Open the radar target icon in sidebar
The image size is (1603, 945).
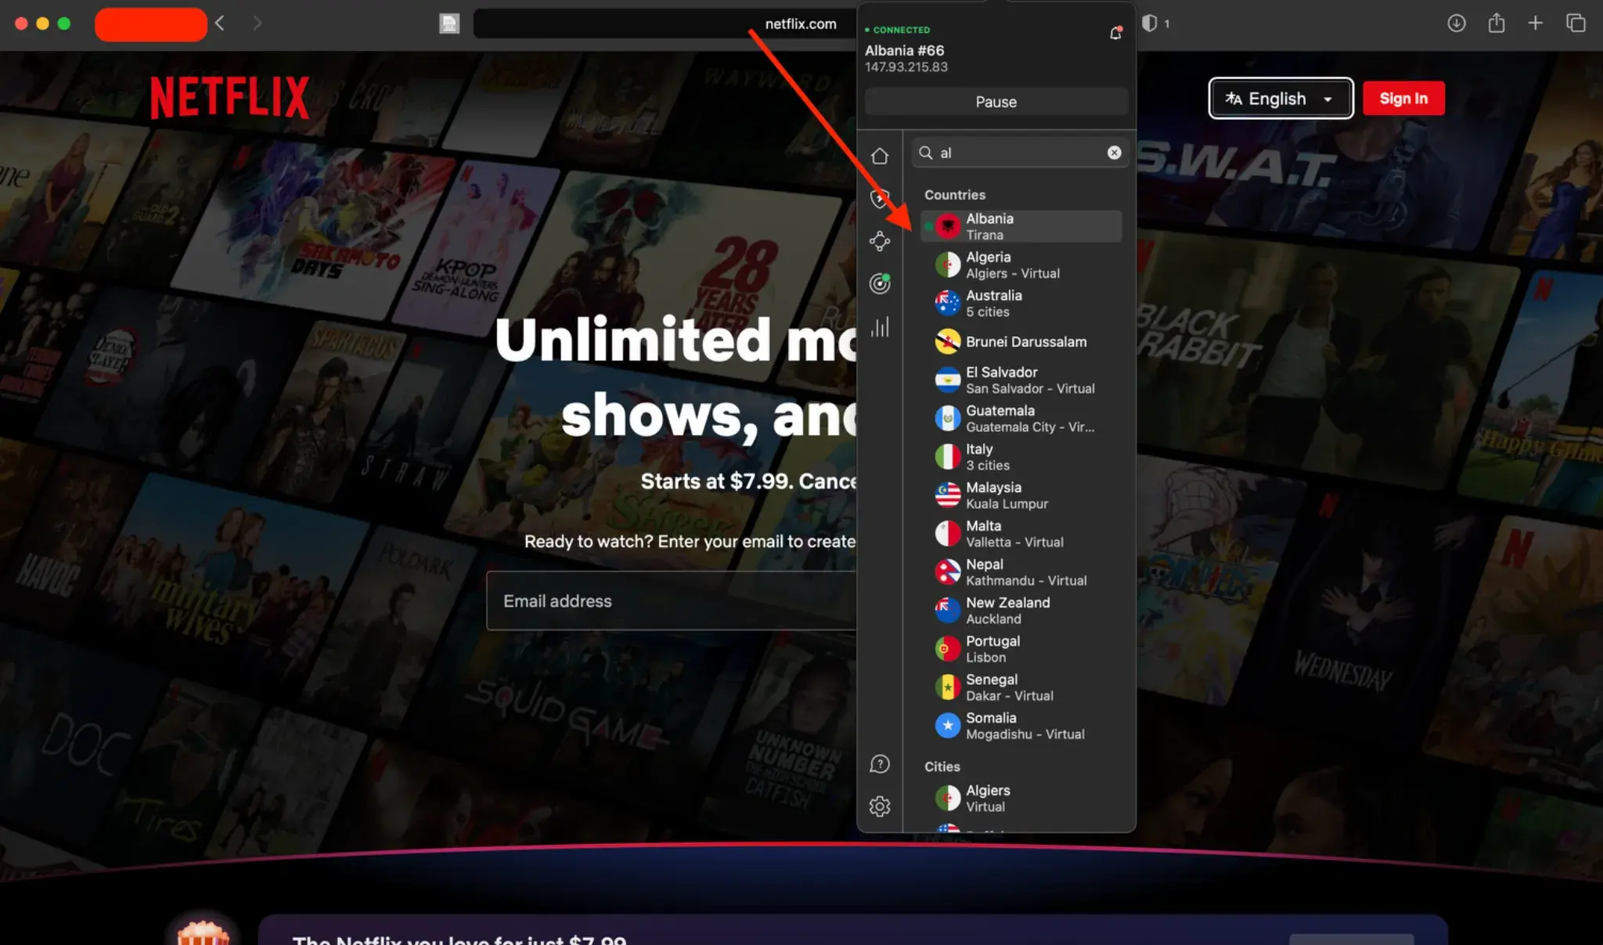tap(880, 283)
